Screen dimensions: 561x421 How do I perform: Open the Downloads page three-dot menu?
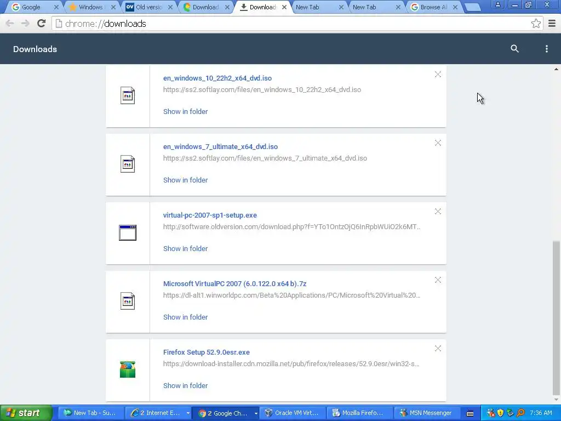click(546, 49)
